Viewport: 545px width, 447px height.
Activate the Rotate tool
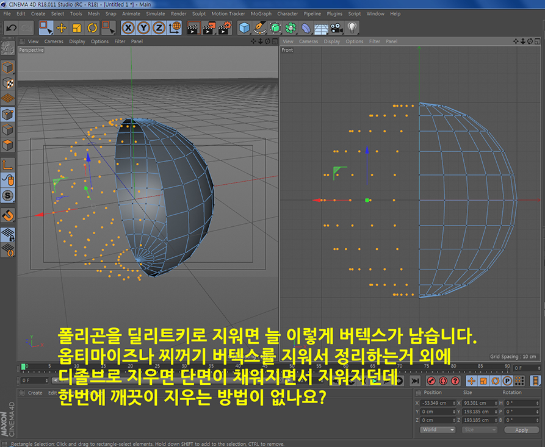coord(92,28)
